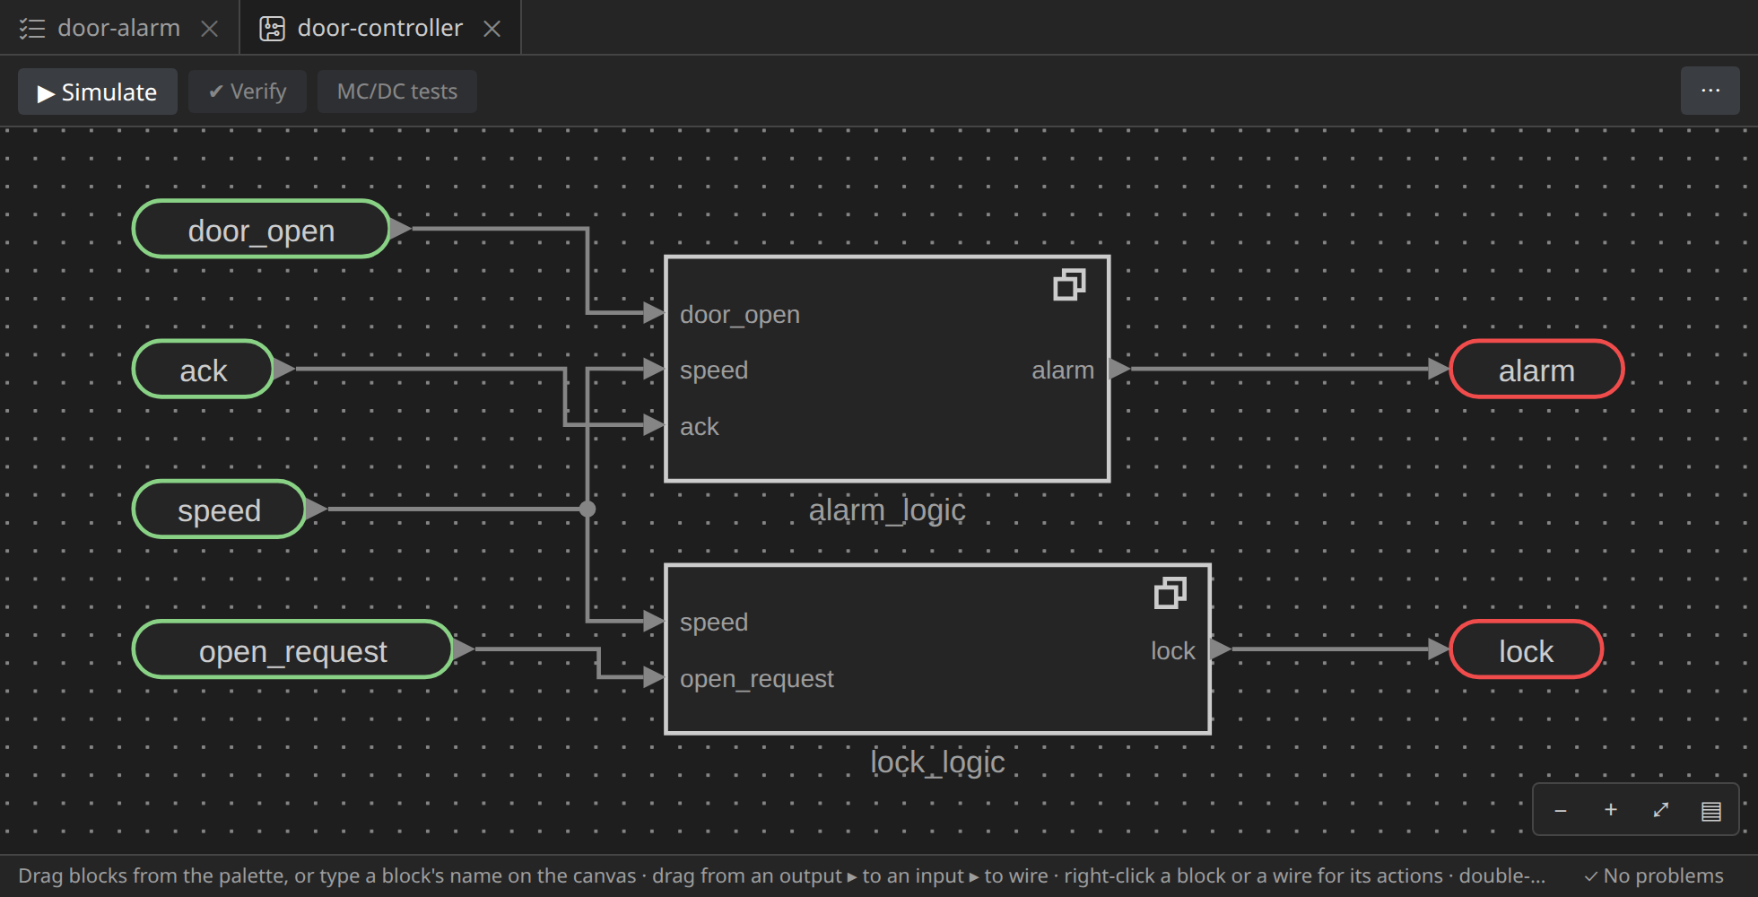Zoom in the canvas with plus
This screenshot has width=1758, height=897.
tap(1611, 810)
